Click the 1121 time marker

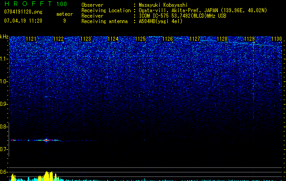coord(31,39)
